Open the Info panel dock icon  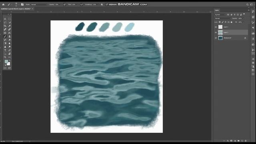point(253,74)
